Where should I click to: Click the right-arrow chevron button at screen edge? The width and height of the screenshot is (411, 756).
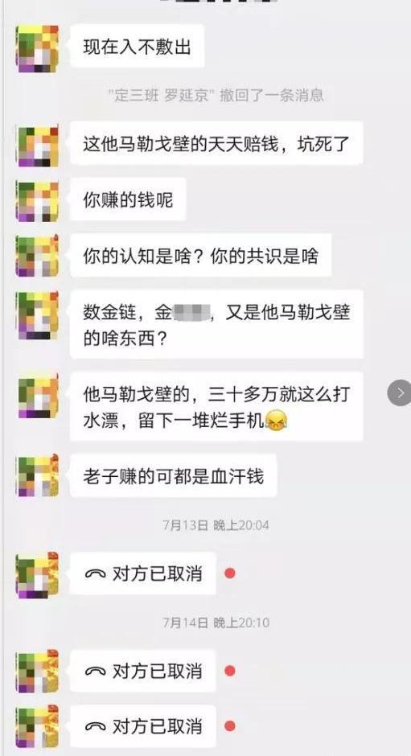pyautogui.click(x=399, y=393)
